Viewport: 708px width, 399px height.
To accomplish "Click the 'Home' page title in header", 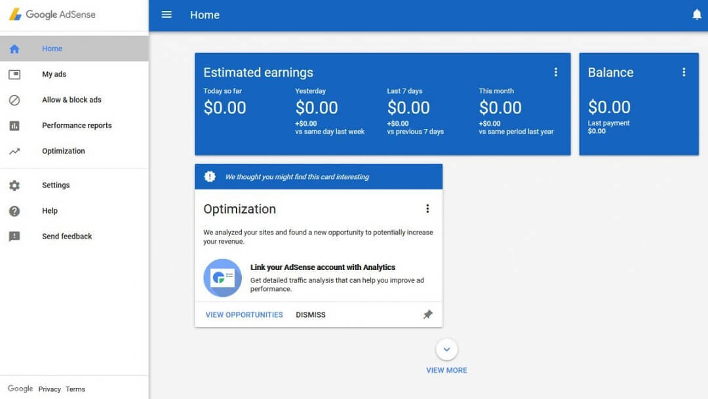I will (x=205, y=15).
